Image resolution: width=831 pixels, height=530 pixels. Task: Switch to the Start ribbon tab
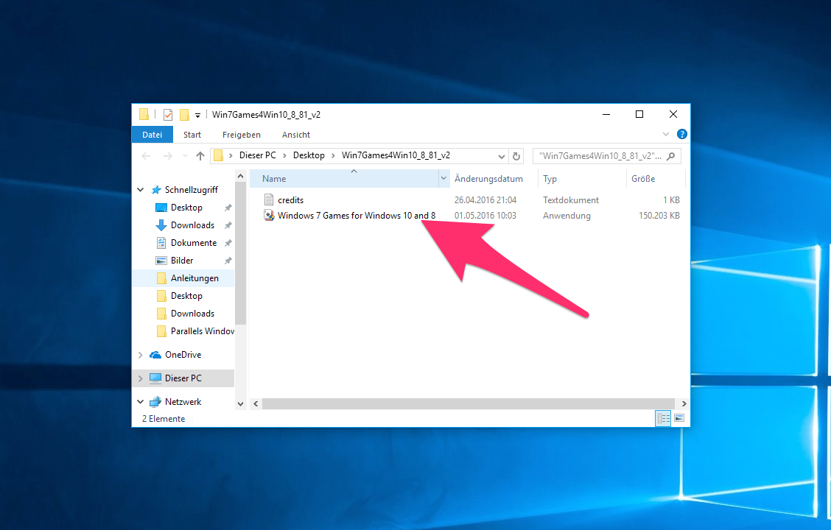[x=192, y=135]
